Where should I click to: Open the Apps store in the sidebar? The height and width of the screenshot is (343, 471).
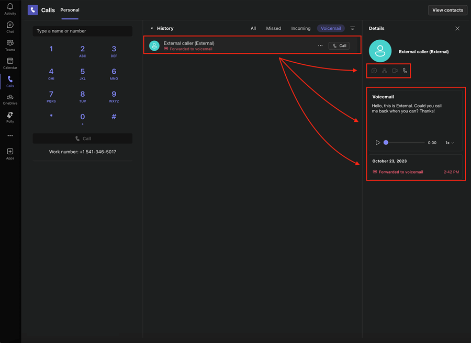click(10, 154)
